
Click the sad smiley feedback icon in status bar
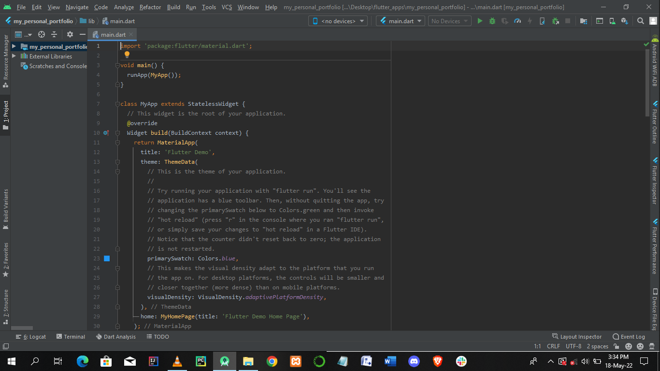click(x=640, y=346)
